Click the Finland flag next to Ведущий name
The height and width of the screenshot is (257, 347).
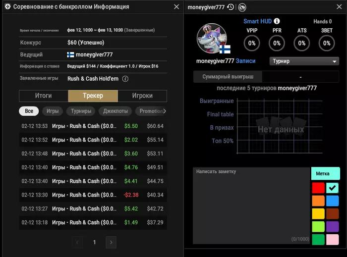[70, 54]
